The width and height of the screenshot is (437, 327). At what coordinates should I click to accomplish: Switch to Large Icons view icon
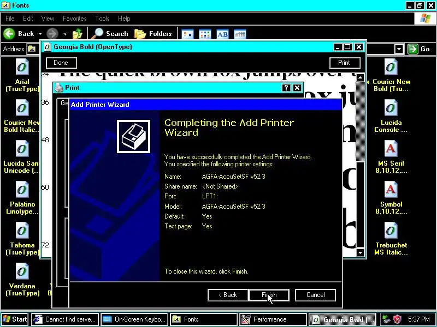[x=187, y=34]
